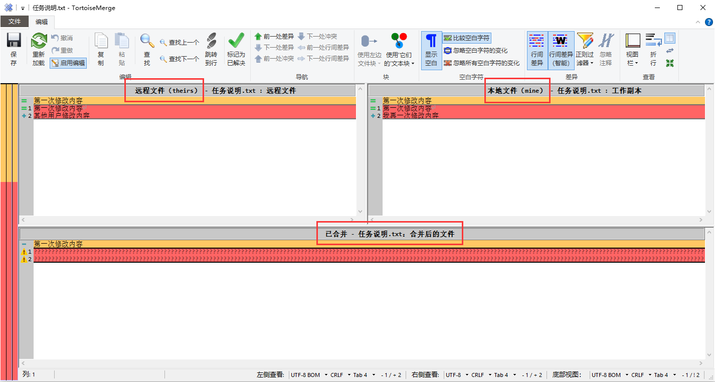Select 忽略空白字符的变化 option
Image resolution: width=715 pixels, height=382 pixels.
pos(475,51)
